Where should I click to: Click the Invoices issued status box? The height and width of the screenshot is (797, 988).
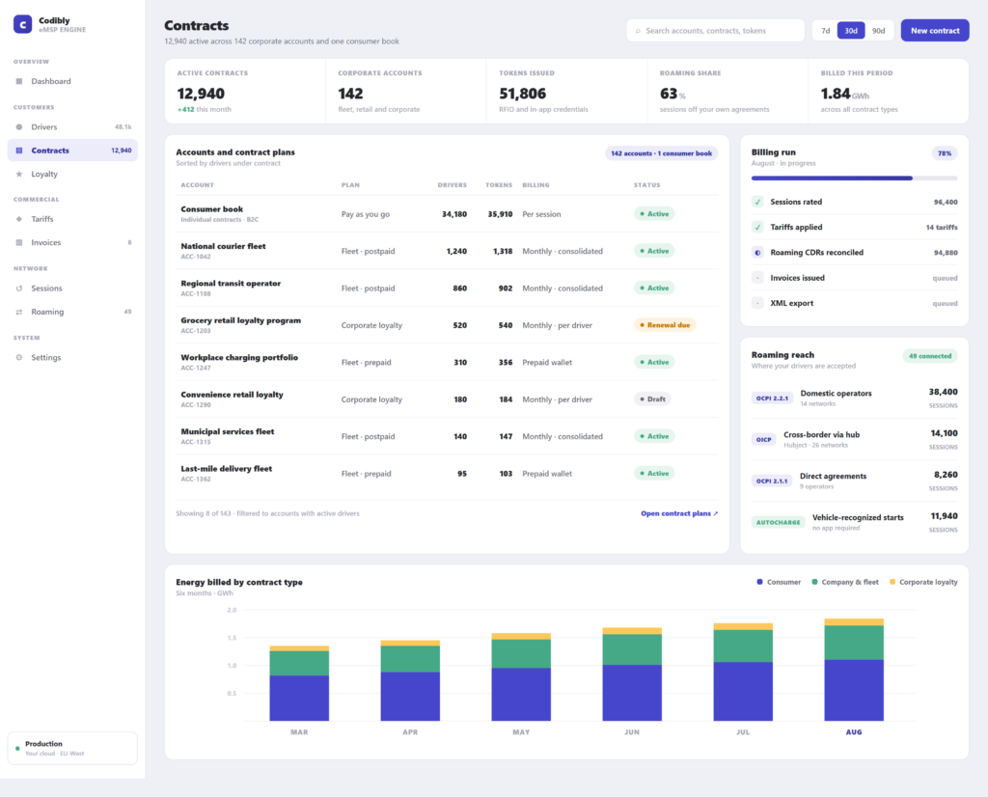click(757, 278)
